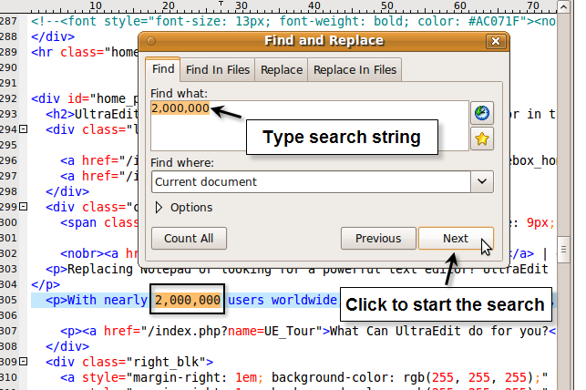Click the highlighted 2,000,000 match on line 305
Viewport: 586px width, 390px height.
click(x=187, y=300)
